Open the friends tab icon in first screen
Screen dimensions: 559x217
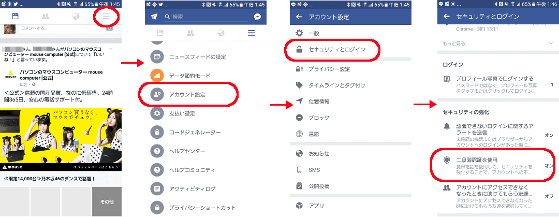pyautogui.click(x=45, y=17)
